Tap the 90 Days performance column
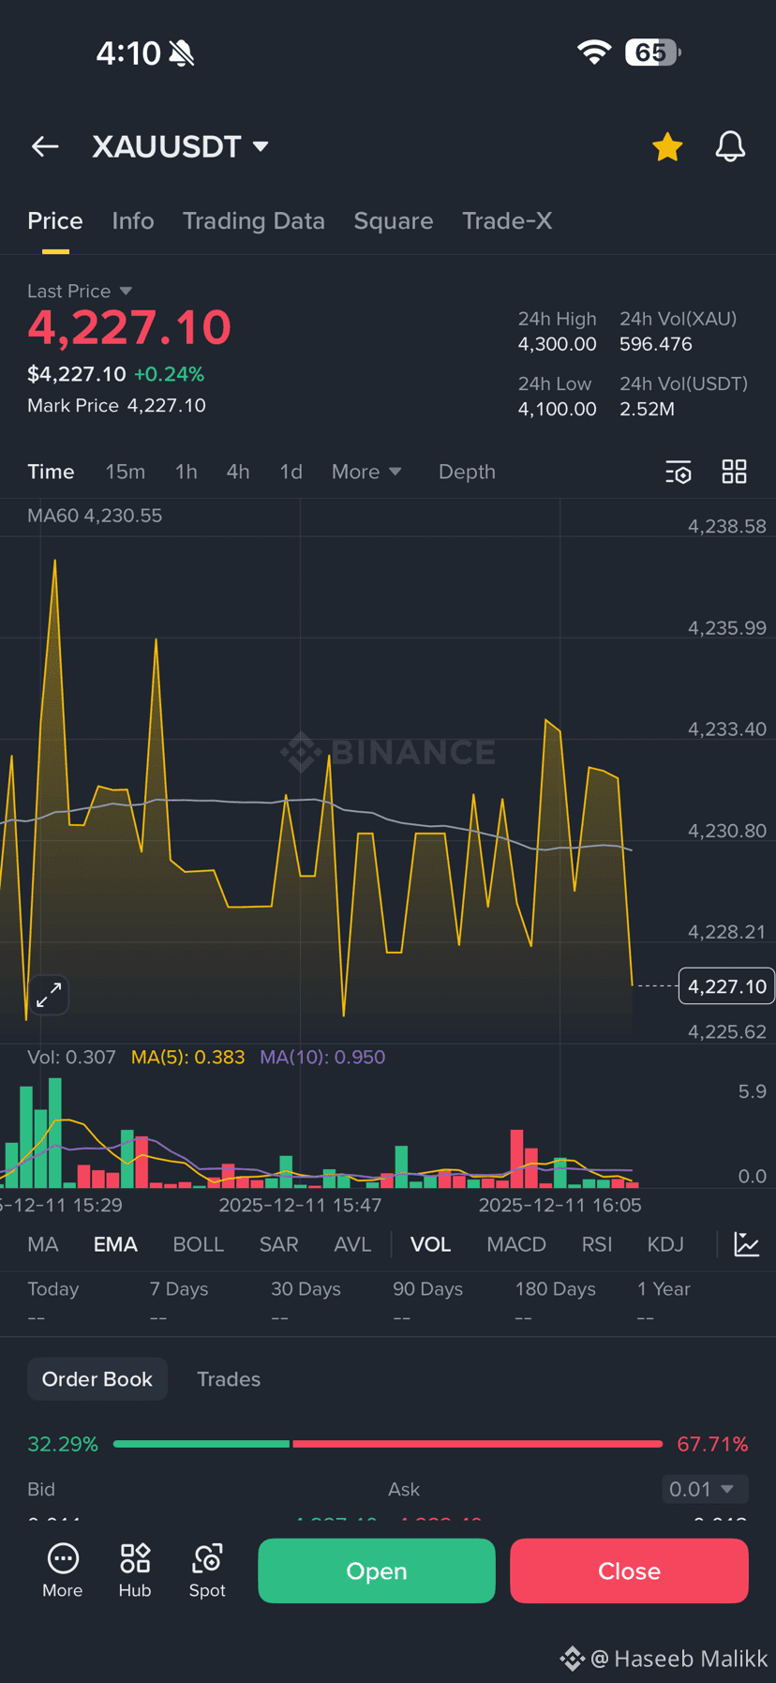Screen dimensions: 776x1683 (427, 1302)
